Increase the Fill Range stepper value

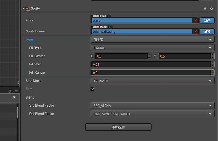tap(212, 71)
